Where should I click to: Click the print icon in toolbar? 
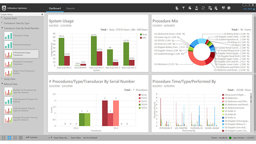(x=197, y=8)
